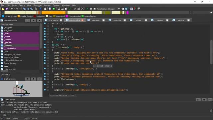Start the debugger with the green play icon
This screenshot has width=213, height=120.
87,9
